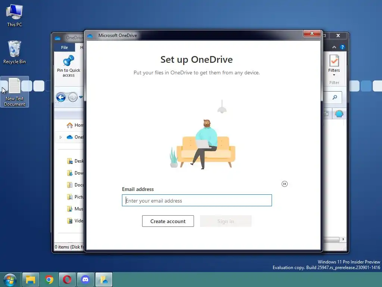Open the Start menu orb

(10, 280)
